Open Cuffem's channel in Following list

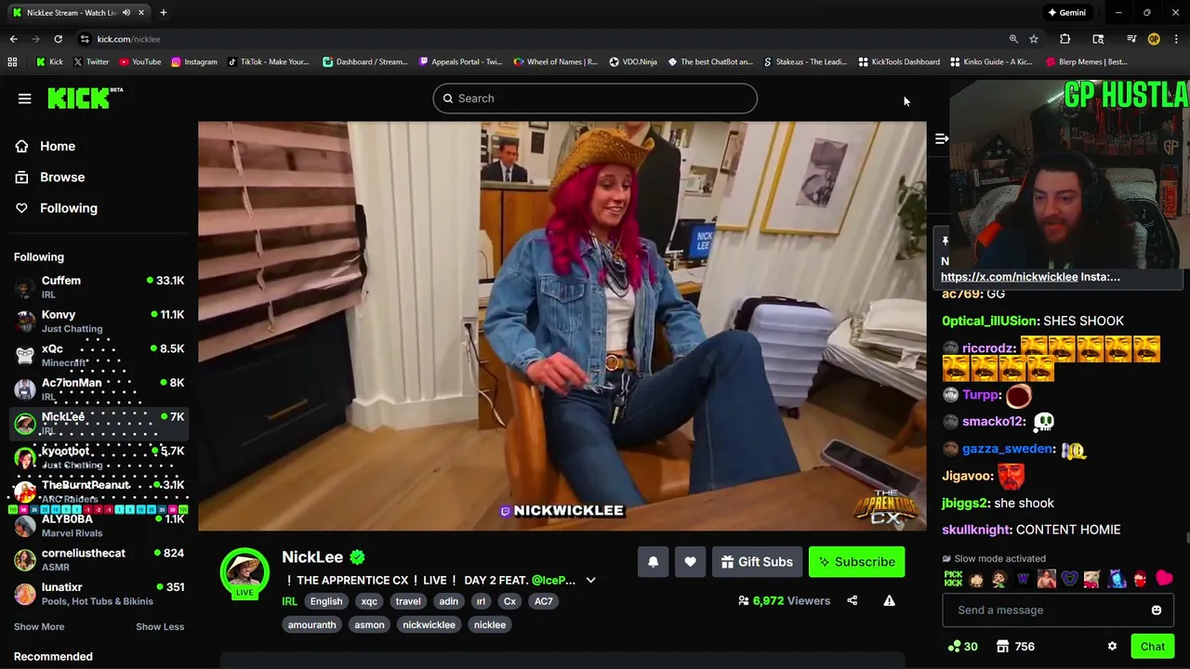tap(99, 287)
